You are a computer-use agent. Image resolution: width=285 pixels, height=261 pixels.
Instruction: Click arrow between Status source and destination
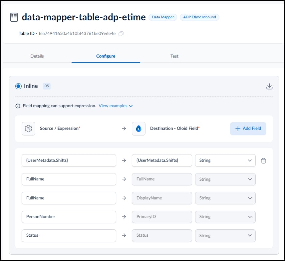click(x=124, y=235)
